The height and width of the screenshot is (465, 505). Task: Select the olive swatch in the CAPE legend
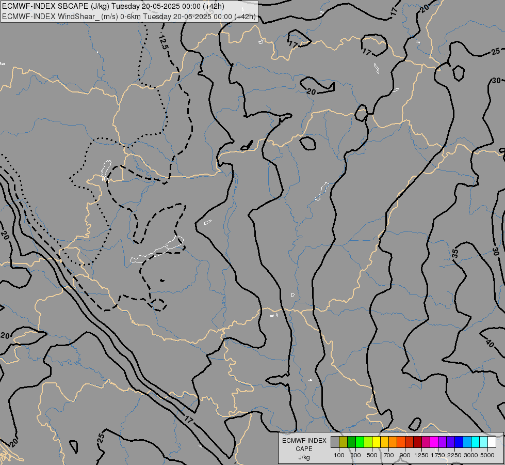pos(344,442)
